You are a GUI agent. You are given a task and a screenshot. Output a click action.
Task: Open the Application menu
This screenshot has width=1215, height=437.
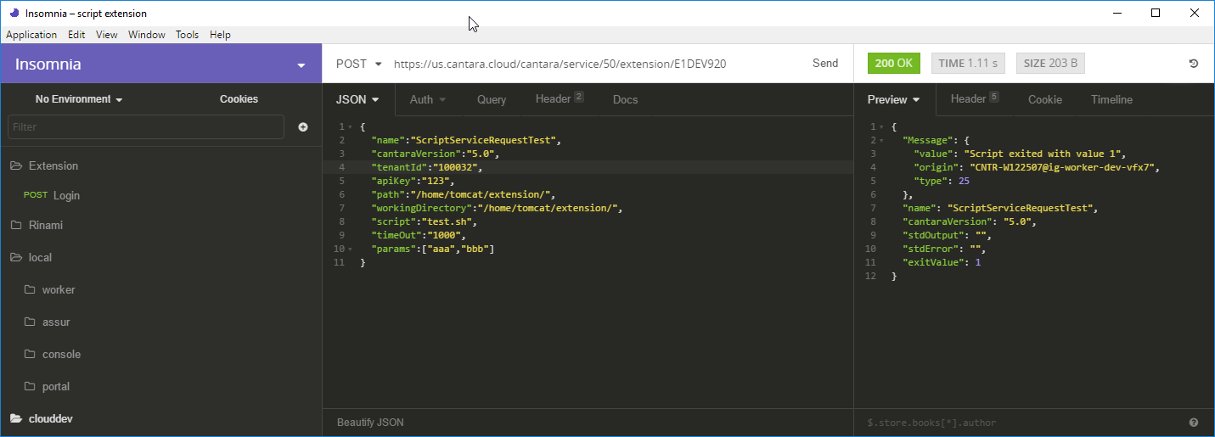point(31,35)
